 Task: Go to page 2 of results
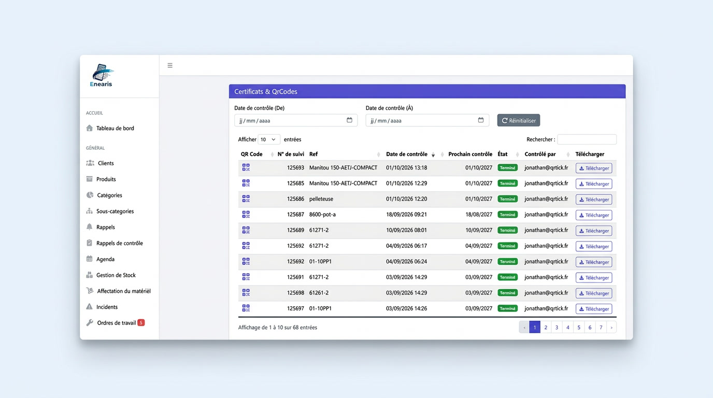(546, 327)
